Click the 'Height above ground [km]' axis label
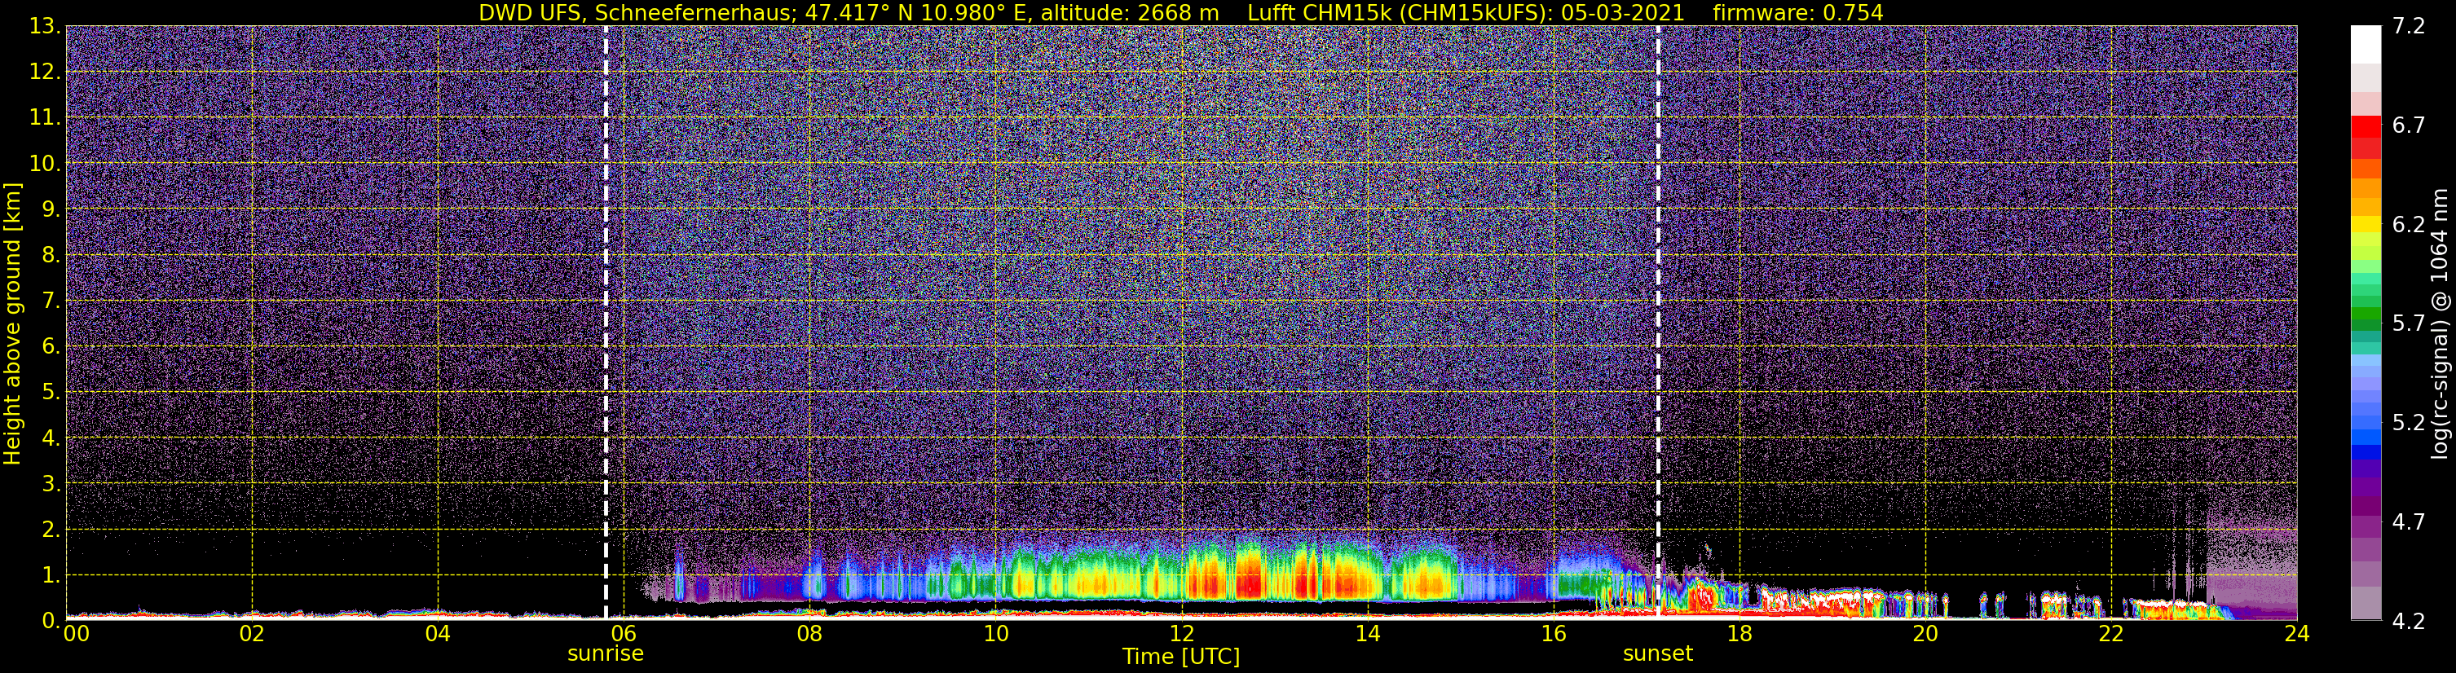The width and height of the screenshot is (2456, 673). pyautogui.click(x=12, y=323)
